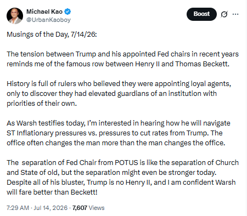Click the Boost button
The image size is (247, 216).
pyautogui.click(x=201, y=14)
